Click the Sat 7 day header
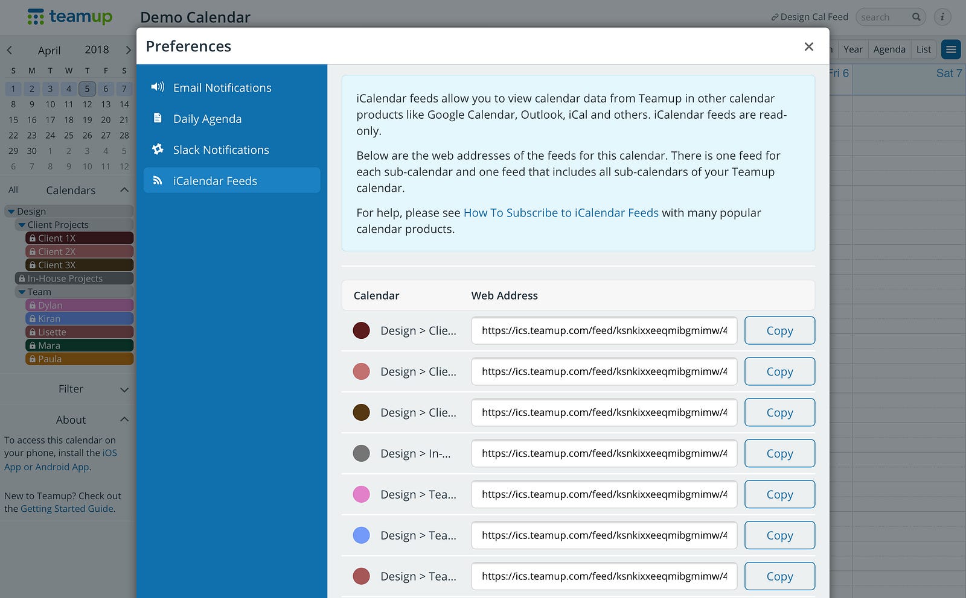The height and width of the screenshot is (598, 966). 949,73
